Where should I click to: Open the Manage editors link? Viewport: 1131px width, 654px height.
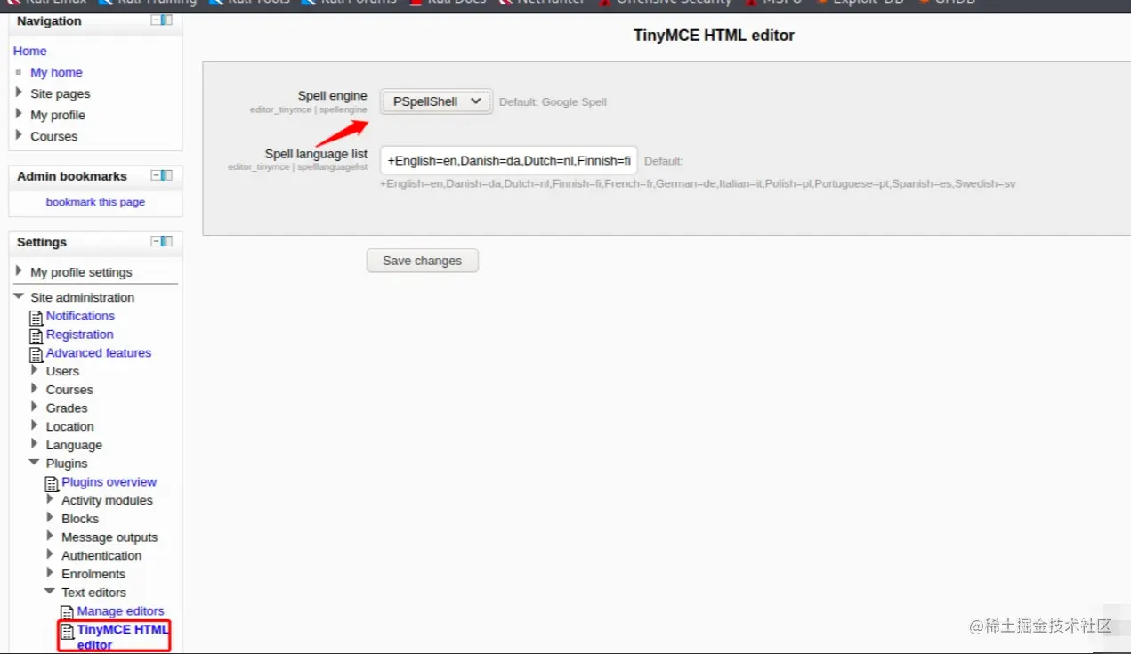click(121, 610)
